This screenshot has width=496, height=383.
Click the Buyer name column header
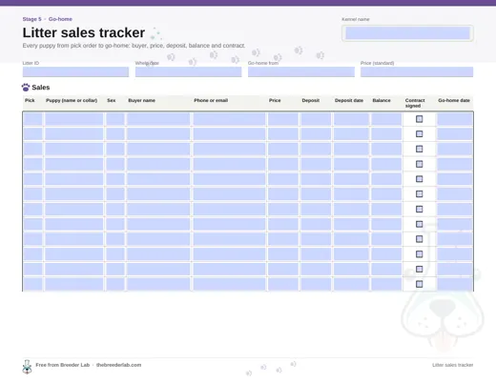tap(142, 100)
